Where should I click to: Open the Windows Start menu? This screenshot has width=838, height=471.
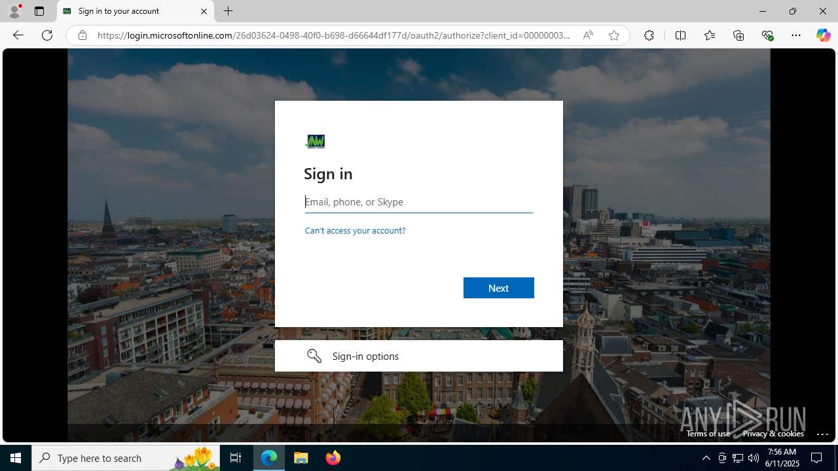tap(16, 458)
